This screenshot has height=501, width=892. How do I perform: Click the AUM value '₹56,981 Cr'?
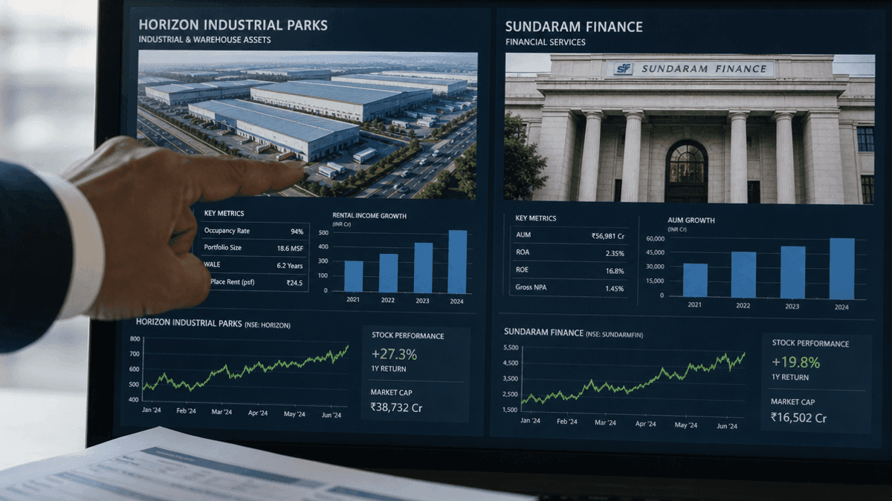pos(607,235)
